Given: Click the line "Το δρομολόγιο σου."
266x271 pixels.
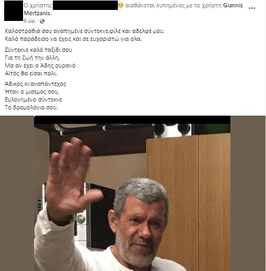Looking at the screenshot, I should click(31, 107).
